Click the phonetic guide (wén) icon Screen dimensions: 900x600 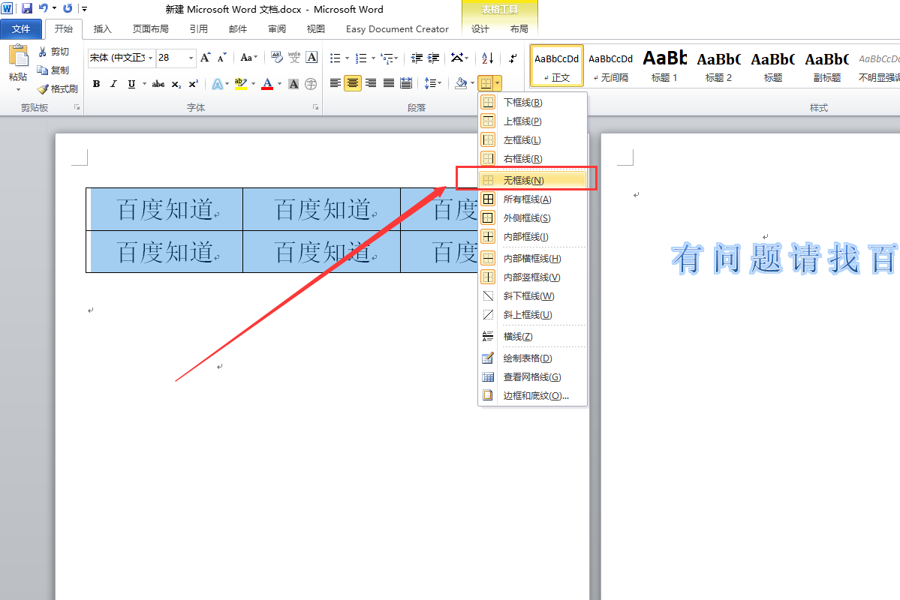(294, 57)
